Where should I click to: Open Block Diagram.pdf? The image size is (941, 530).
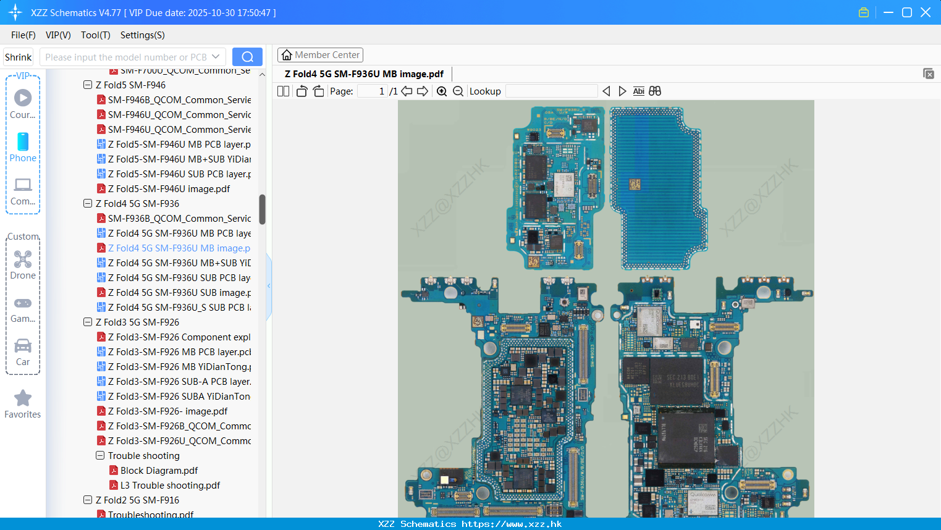153,470
